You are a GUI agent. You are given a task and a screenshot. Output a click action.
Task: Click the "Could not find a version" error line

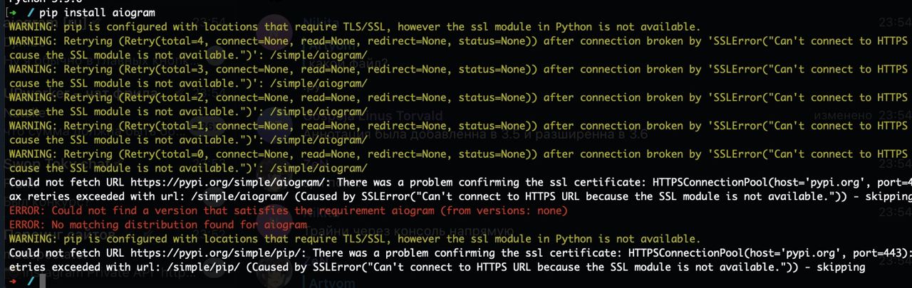(289, 210)
